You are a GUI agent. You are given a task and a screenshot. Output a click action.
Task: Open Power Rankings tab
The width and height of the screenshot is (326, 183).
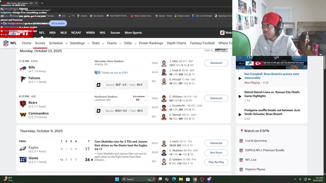tap(151, 43)
